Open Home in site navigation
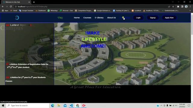The image size is (193, 108). 77,18
